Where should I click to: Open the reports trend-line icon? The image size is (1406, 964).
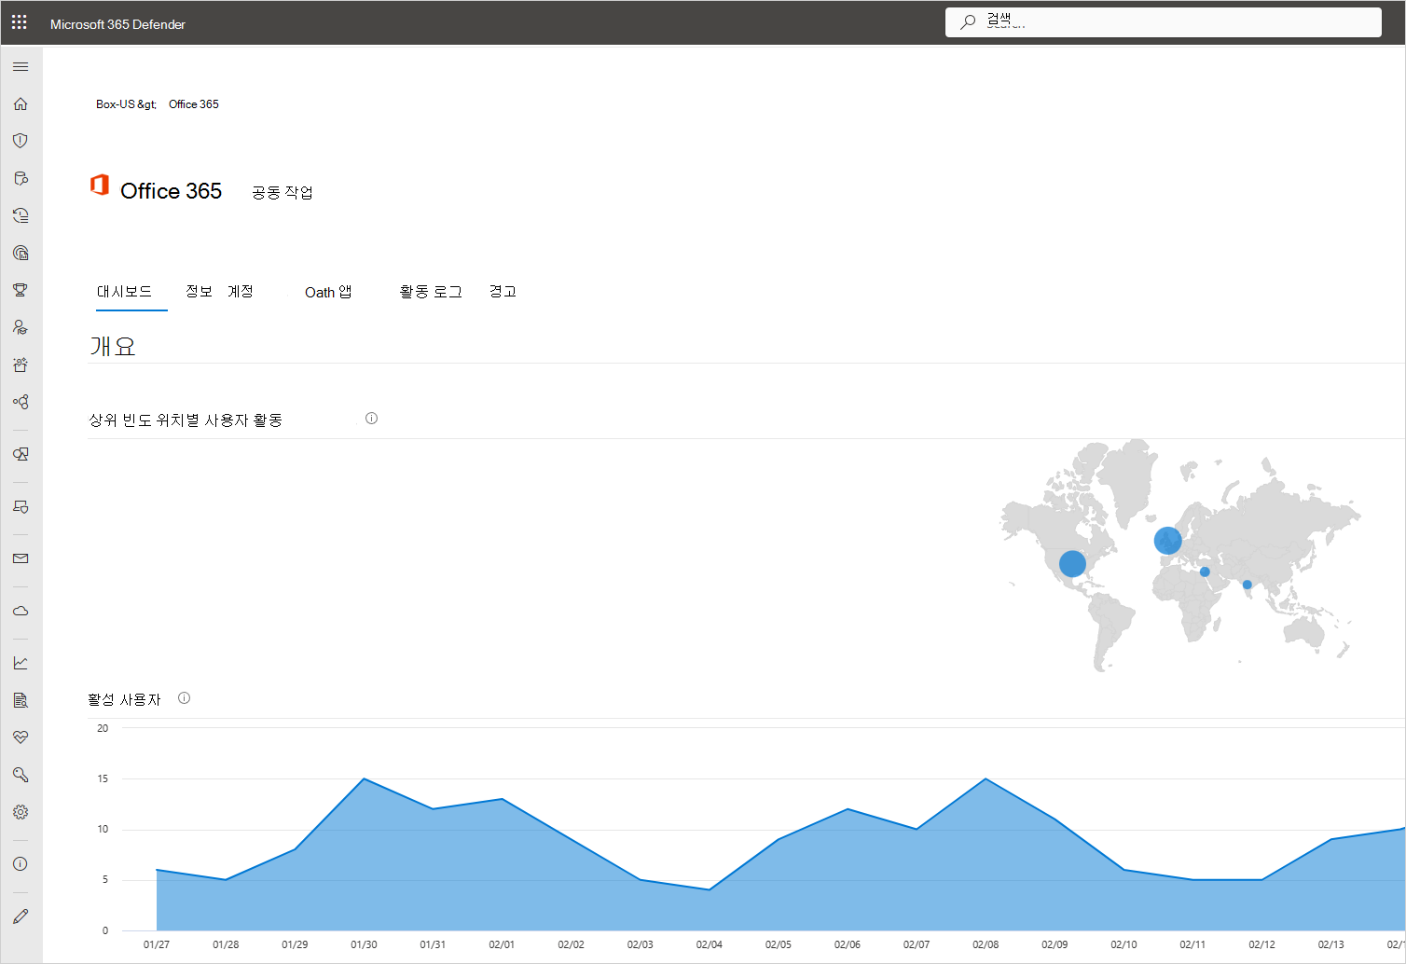20,662
